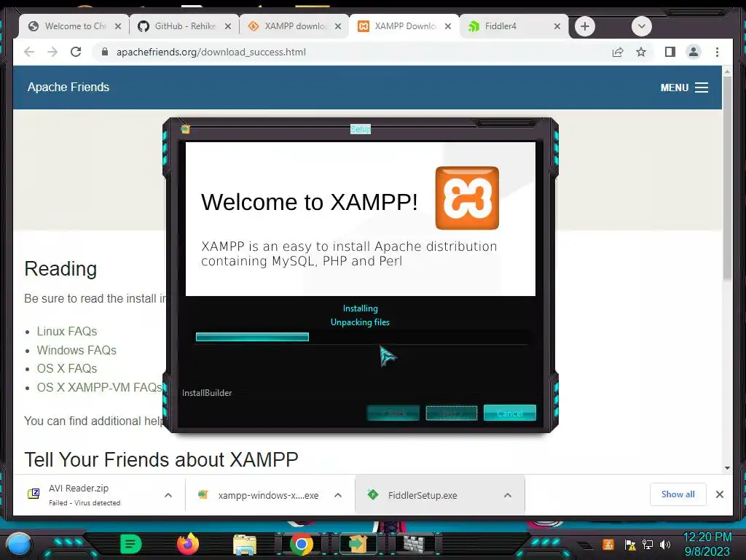Image resolution: width=746 pixels, height=560 pixels.
Task: Open FiddlerSetup.exe download item
Action: (423, 495)
